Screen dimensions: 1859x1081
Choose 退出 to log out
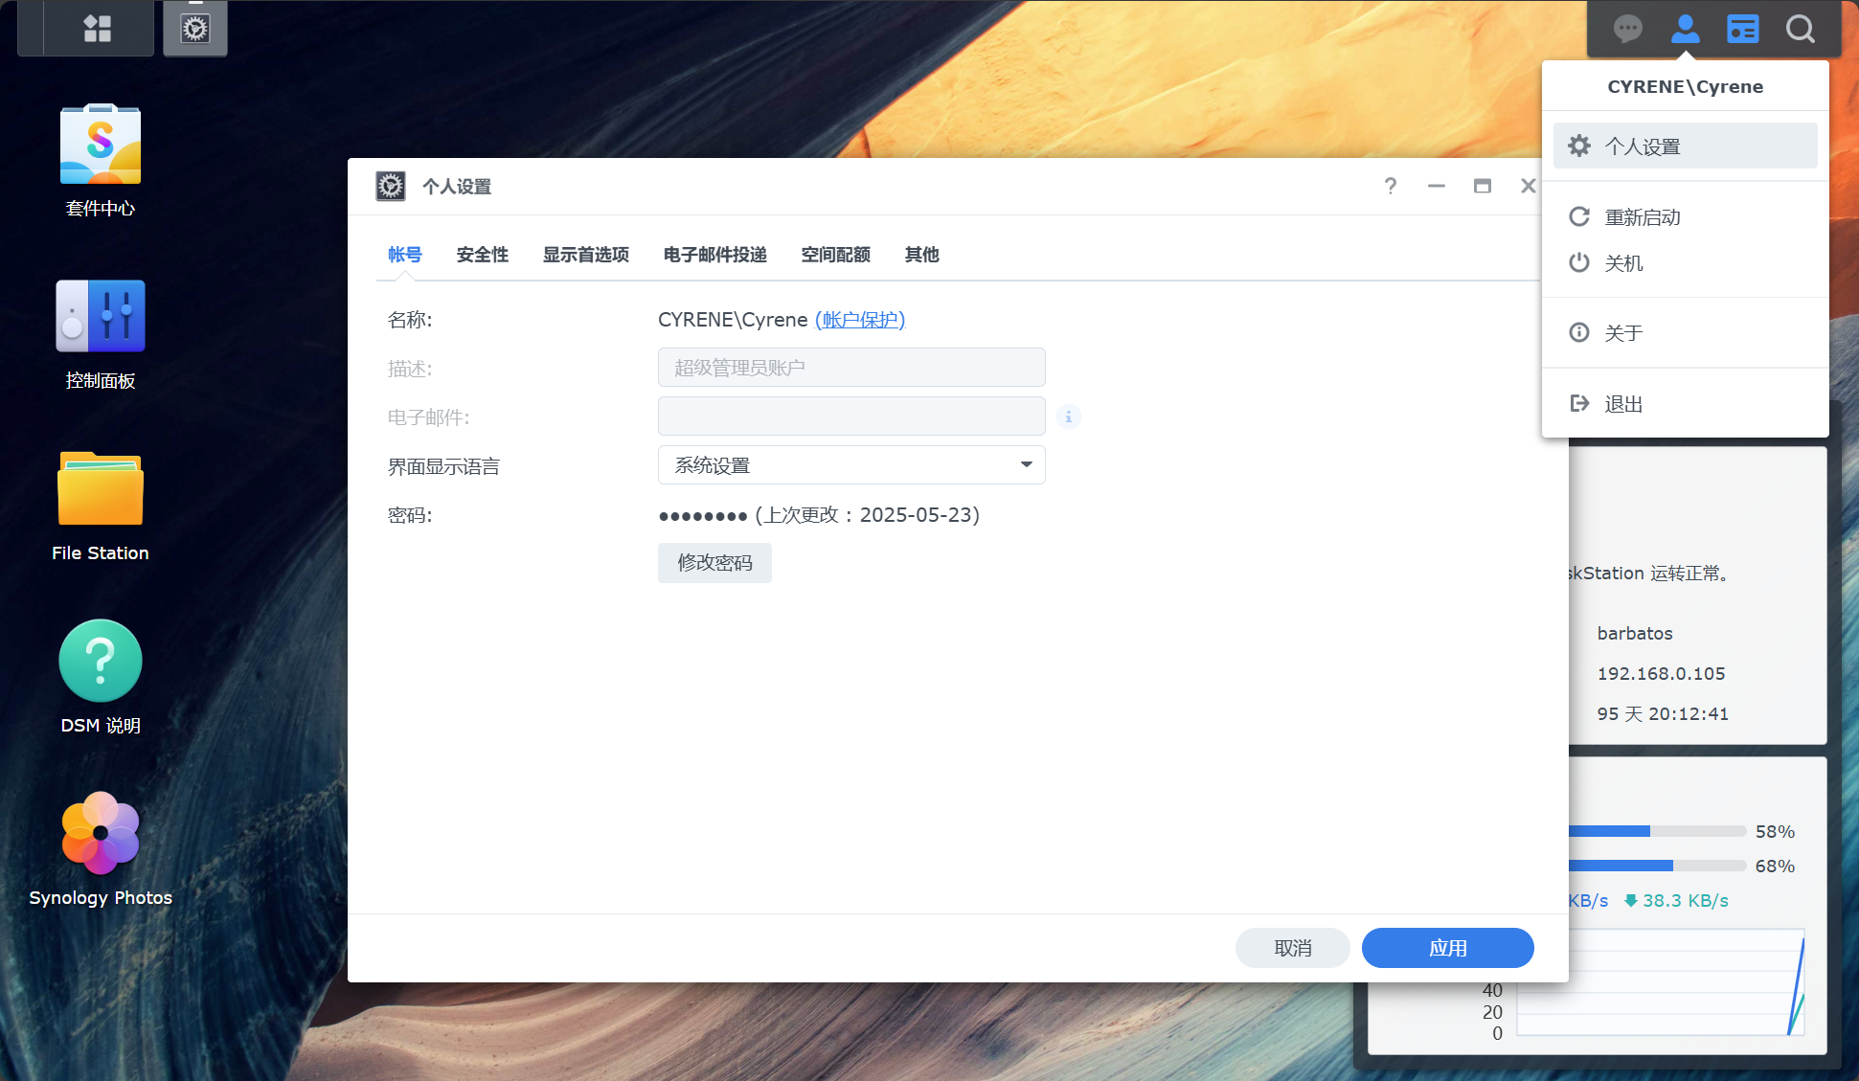click(1685, 403)
